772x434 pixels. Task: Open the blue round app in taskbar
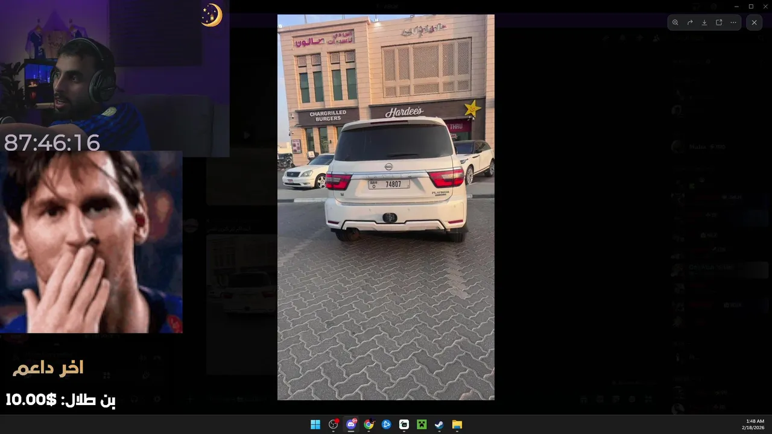tap(386, 424)
